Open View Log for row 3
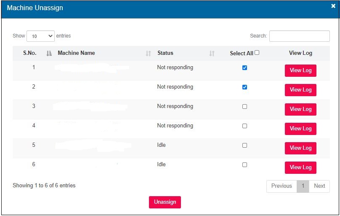Screen dimensions: 340x216 coord(300,109)
